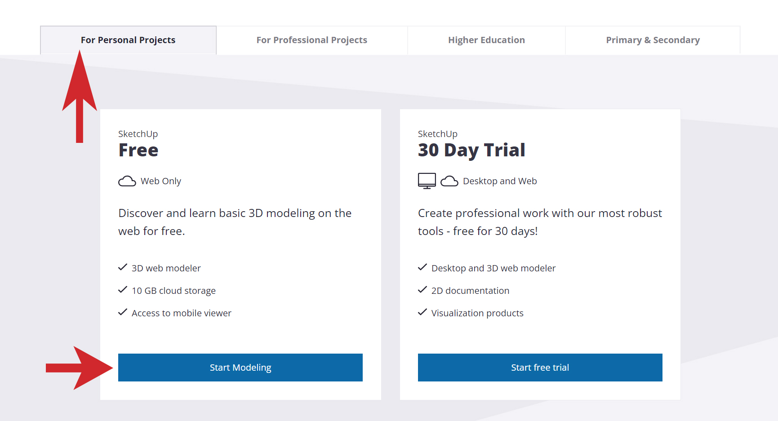
Task: Click checkmark next to Visualization products
Action: (x=422, y=312)
